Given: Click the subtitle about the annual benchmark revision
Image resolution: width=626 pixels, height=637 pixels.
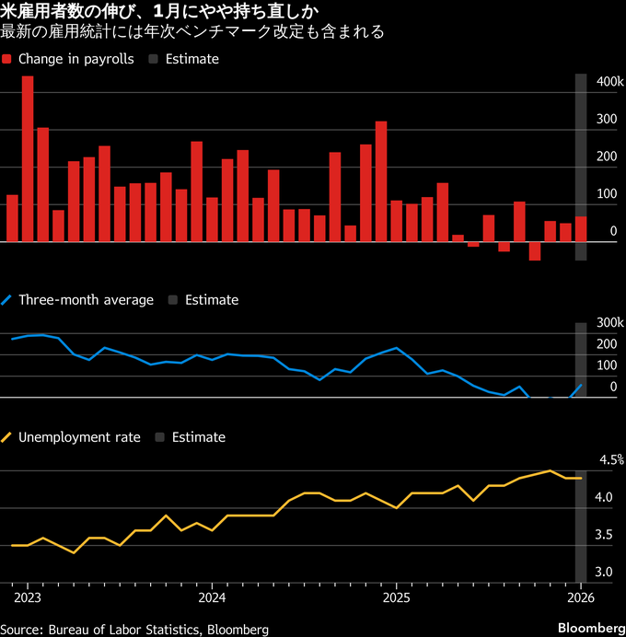Looking at the screenshot, I should point(192,32).
